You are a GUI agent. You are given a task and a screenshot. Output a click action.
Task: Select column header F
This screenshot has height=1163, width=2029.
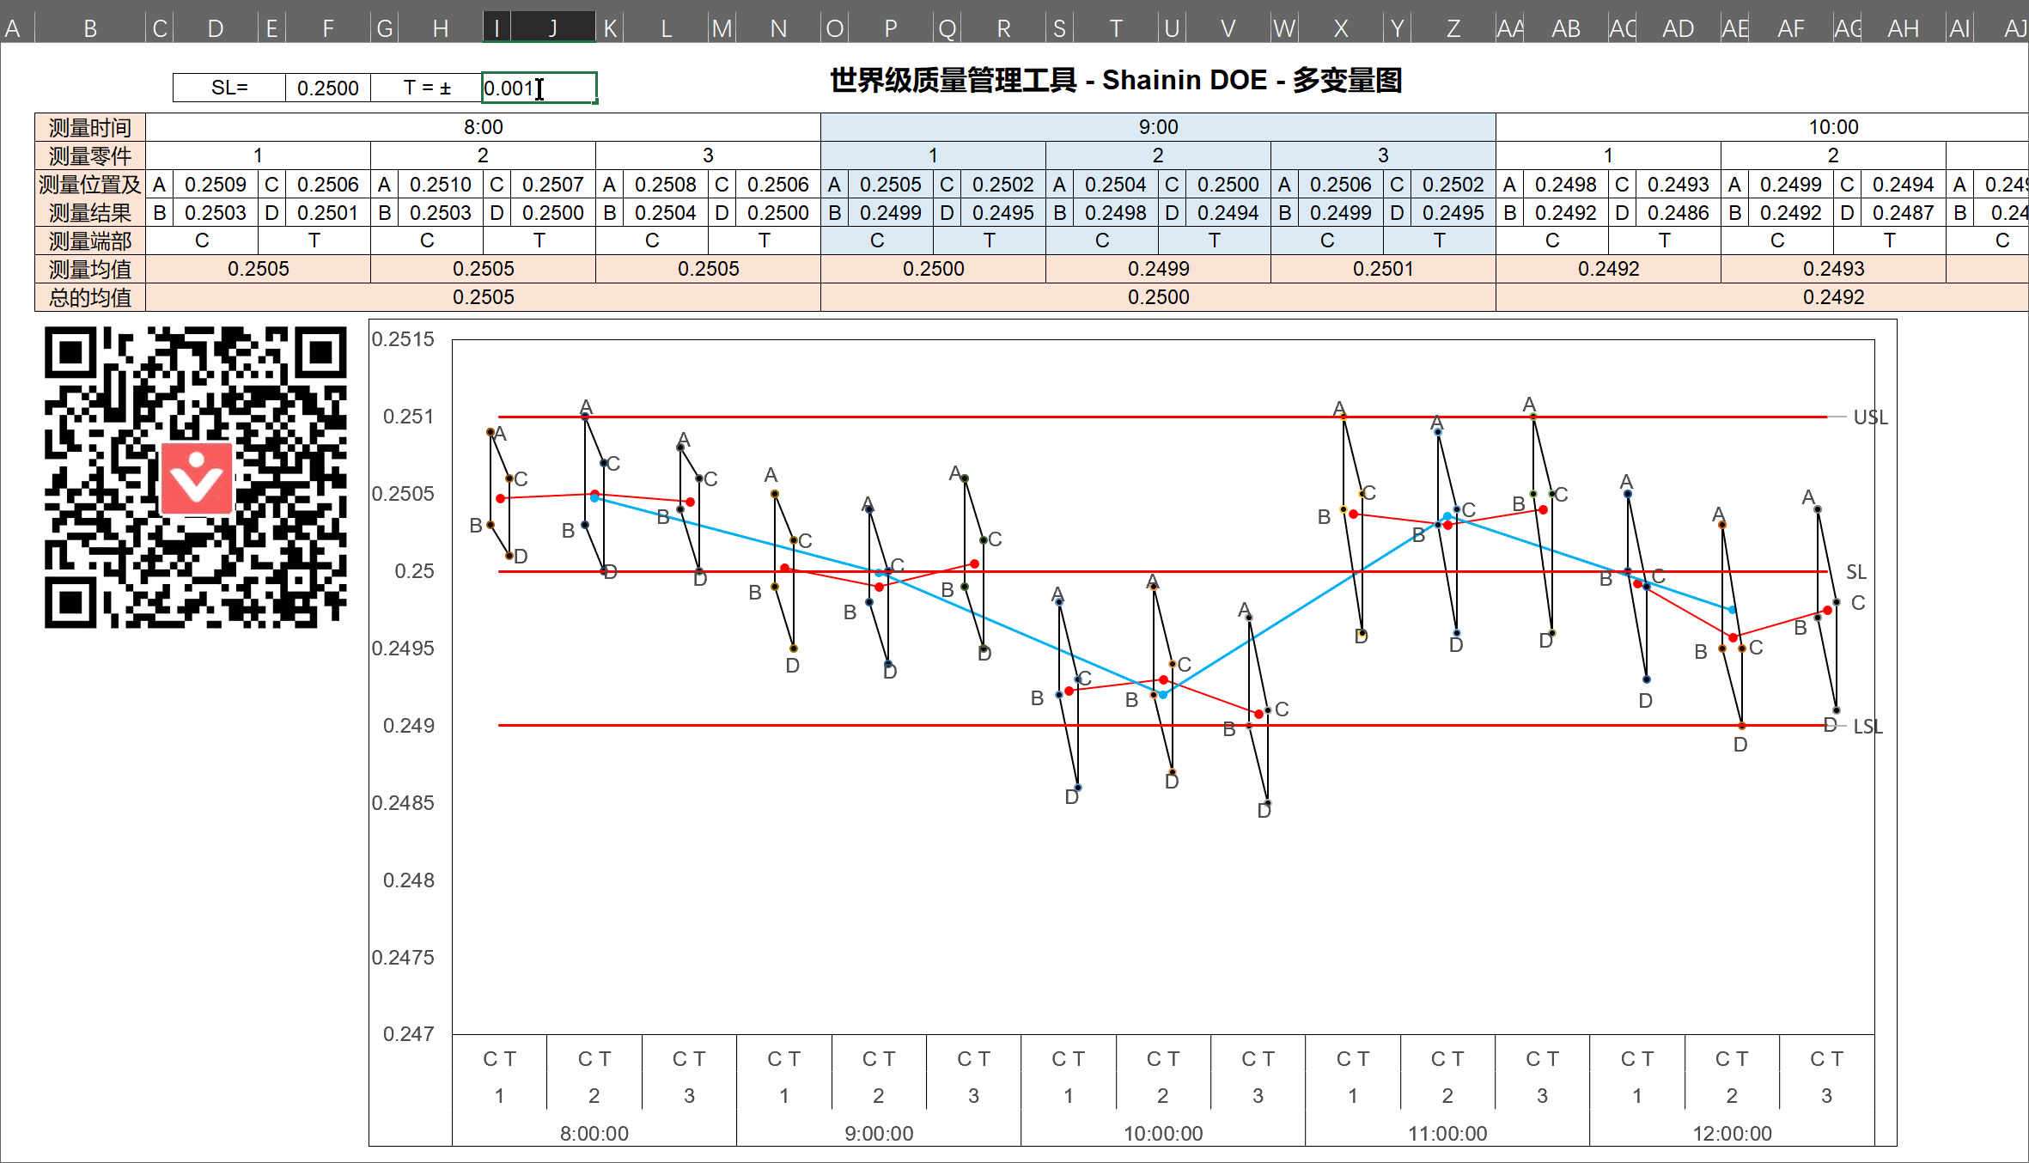(x=328, y=28)
